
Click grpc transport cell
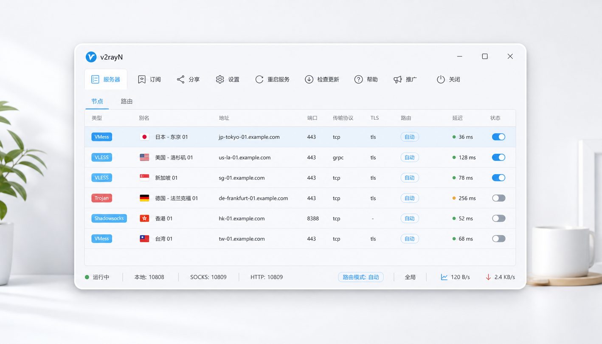(338, 158)
